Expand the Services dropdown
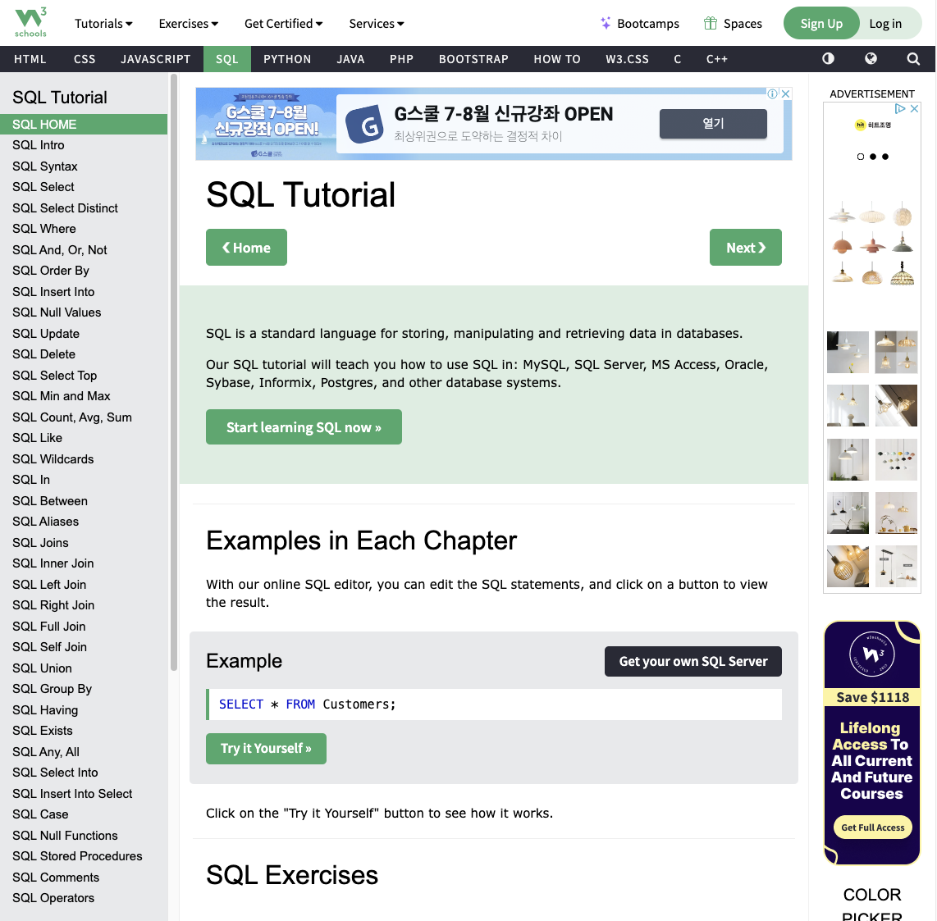This screenshot has height=921, width=937. coord(377,23)
